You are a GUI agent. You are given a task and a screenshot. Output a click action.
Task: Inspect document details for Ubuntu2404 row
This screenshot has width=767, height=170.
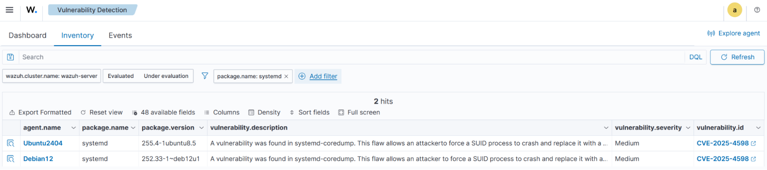click(x=10, y=143)
